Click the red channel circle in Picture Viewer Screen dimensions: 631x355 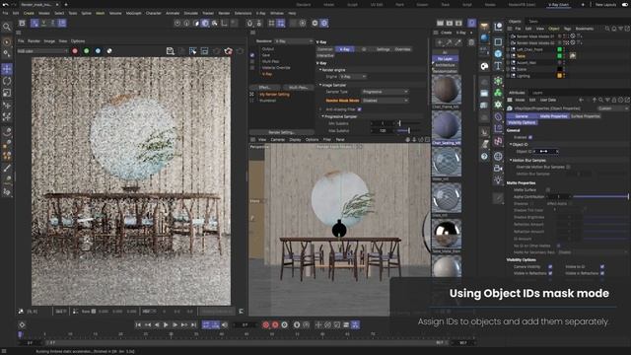pos(75,51)
